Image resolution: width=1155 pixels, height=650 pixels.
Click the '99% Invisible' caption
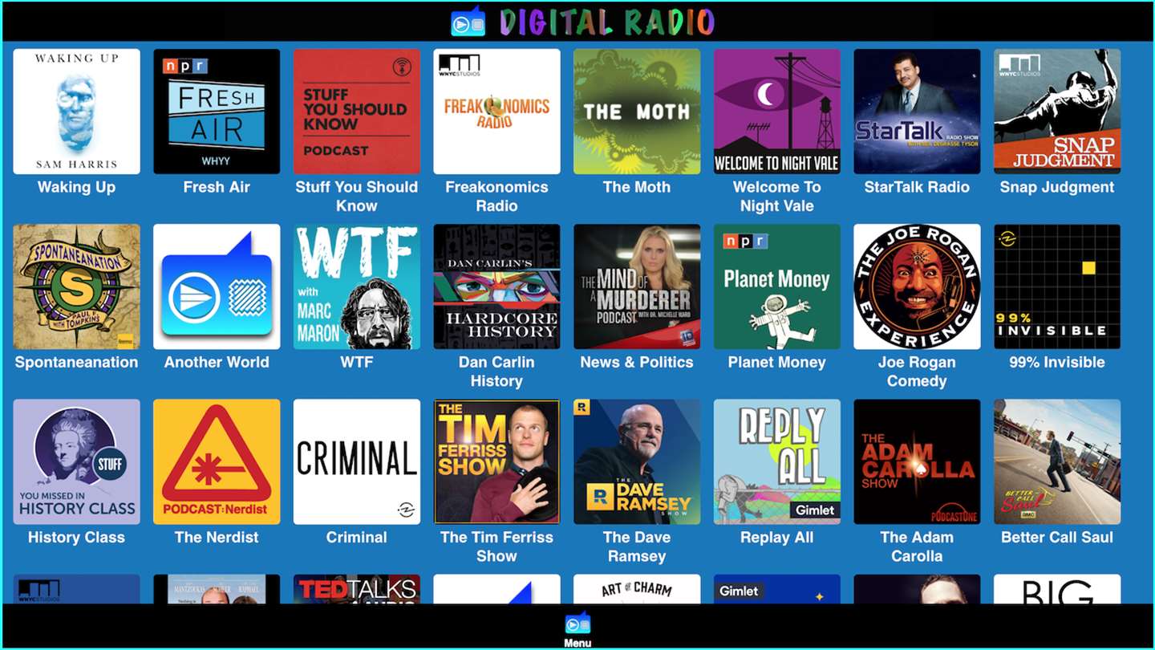click(1057, 362)
